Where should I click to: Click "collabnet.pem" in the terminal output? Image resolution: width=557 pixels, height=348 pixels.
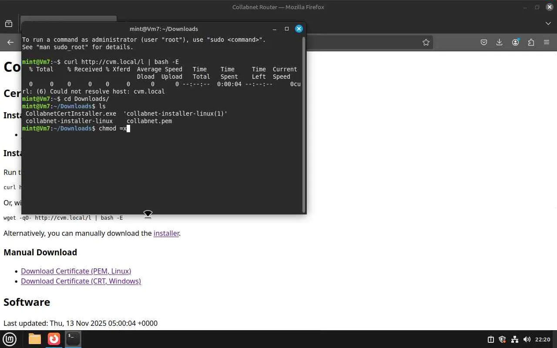tap(149, 121)
